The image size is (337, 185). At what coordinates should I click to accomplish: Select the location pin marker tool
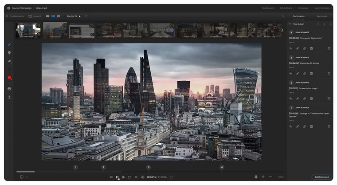9,53
